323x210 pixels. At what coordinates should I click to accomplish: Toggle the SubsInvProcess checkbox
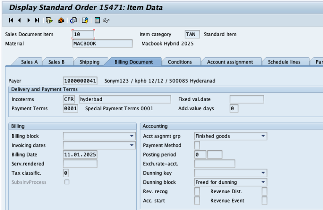[x=66, y=182]
